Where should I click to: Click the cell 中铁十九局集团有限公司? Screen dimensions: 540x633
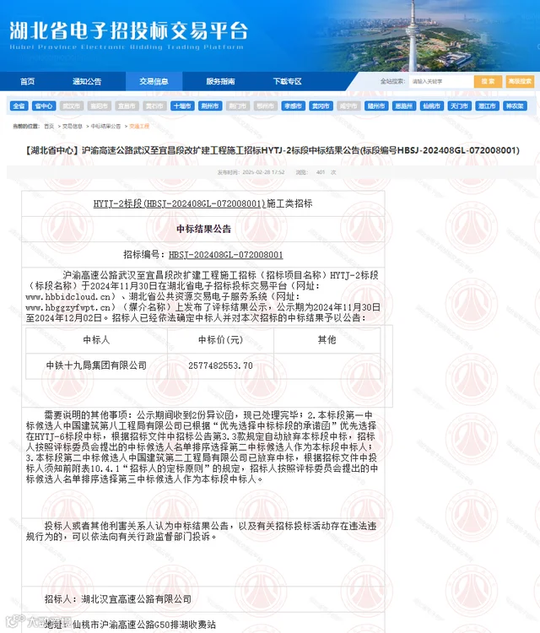pos(96,365)
